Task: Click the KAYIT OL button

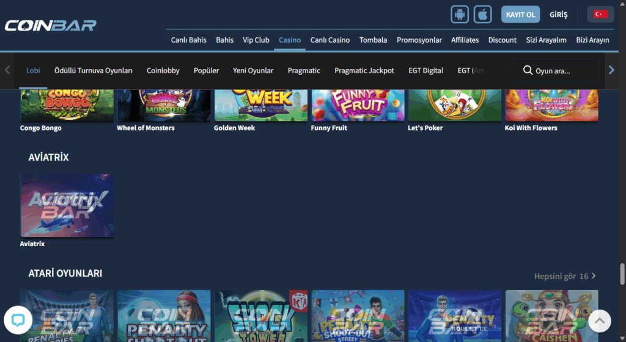Action: click(x=521, y=15)
